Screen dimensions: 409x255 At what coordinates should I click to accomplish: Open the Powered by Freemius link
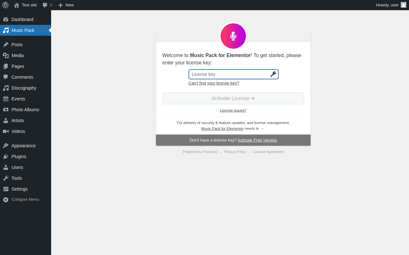coord(200,152)
